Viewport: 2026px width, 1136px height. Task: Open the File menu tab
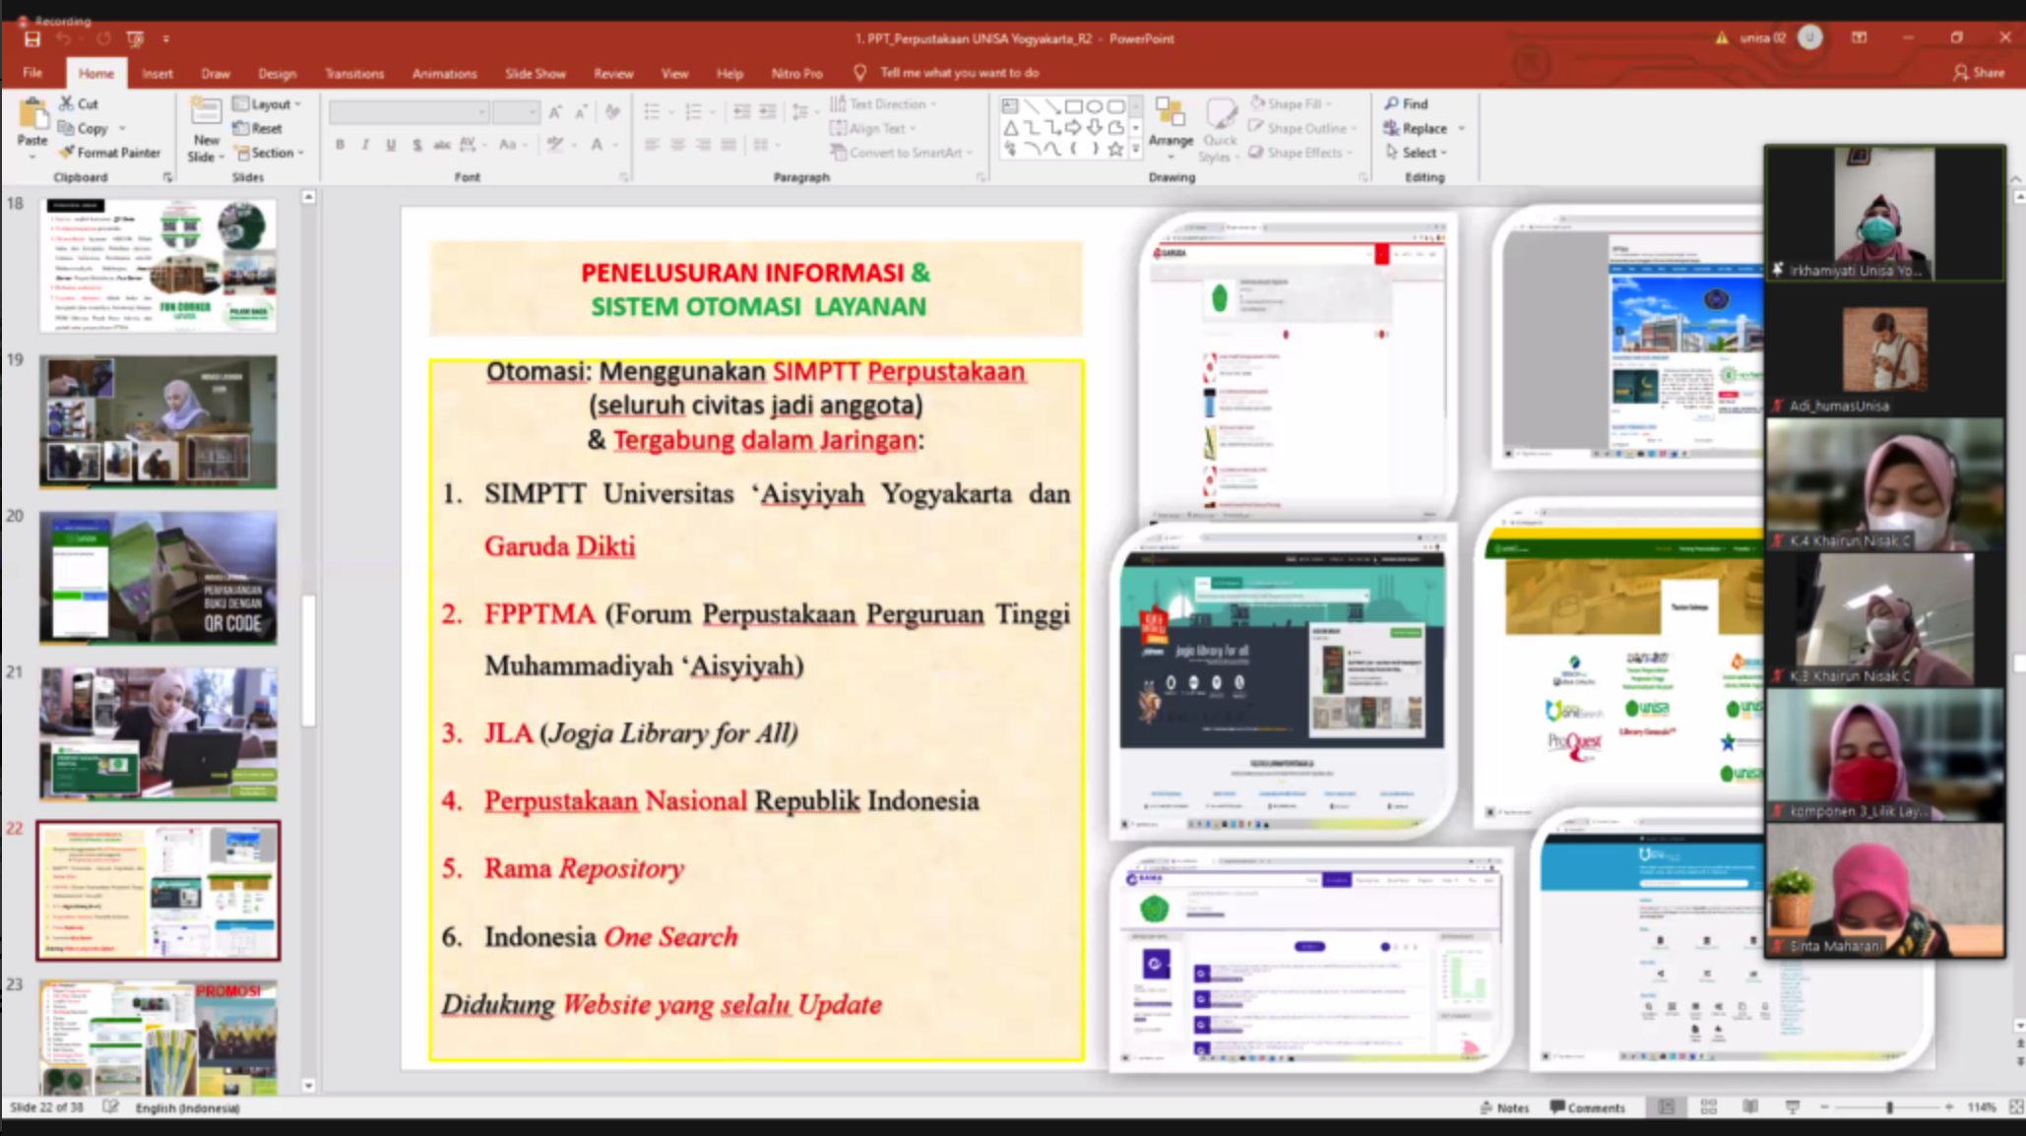pyautogui.click(x=32, y=73)
